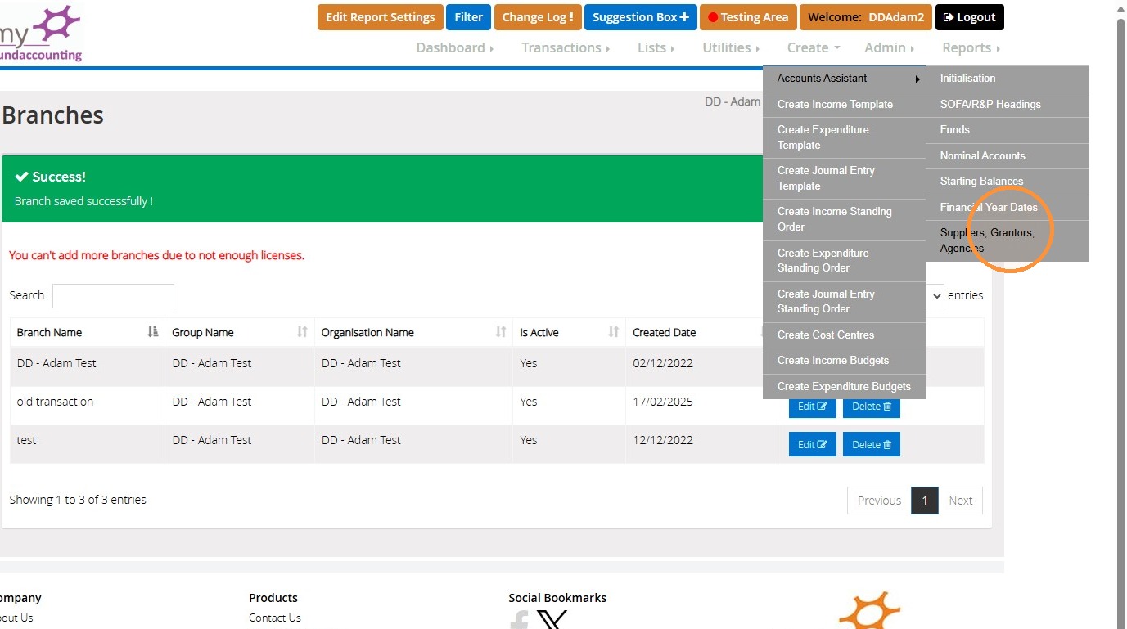Click the myfundaccounting logo
This screenshot has width=1127, height=629.
pos(41,33)
